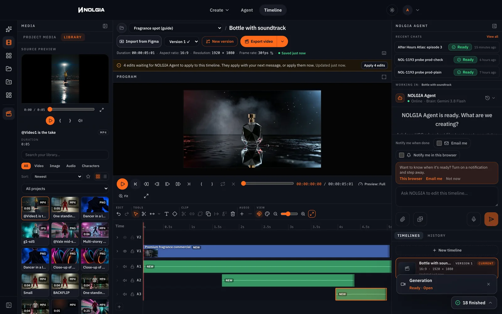The width and height of the screenshot is (502, 314).
Task: Open the chat history clock icon
Action: click(x=487, y=98)
